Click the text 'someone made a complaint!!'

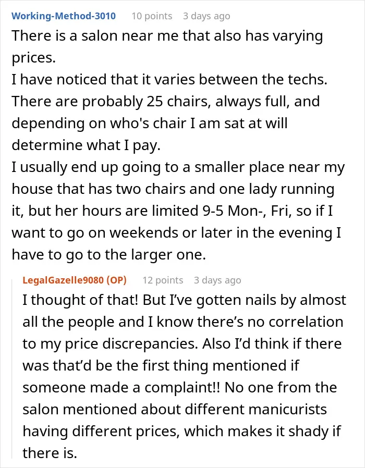tap(121, 388)
